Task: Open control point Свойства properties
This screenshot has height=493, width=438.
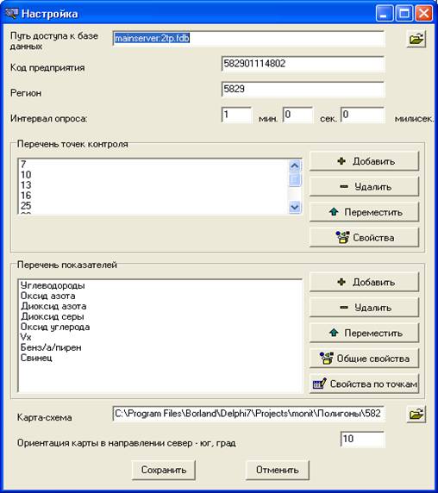Action: (x=364, y=238)
